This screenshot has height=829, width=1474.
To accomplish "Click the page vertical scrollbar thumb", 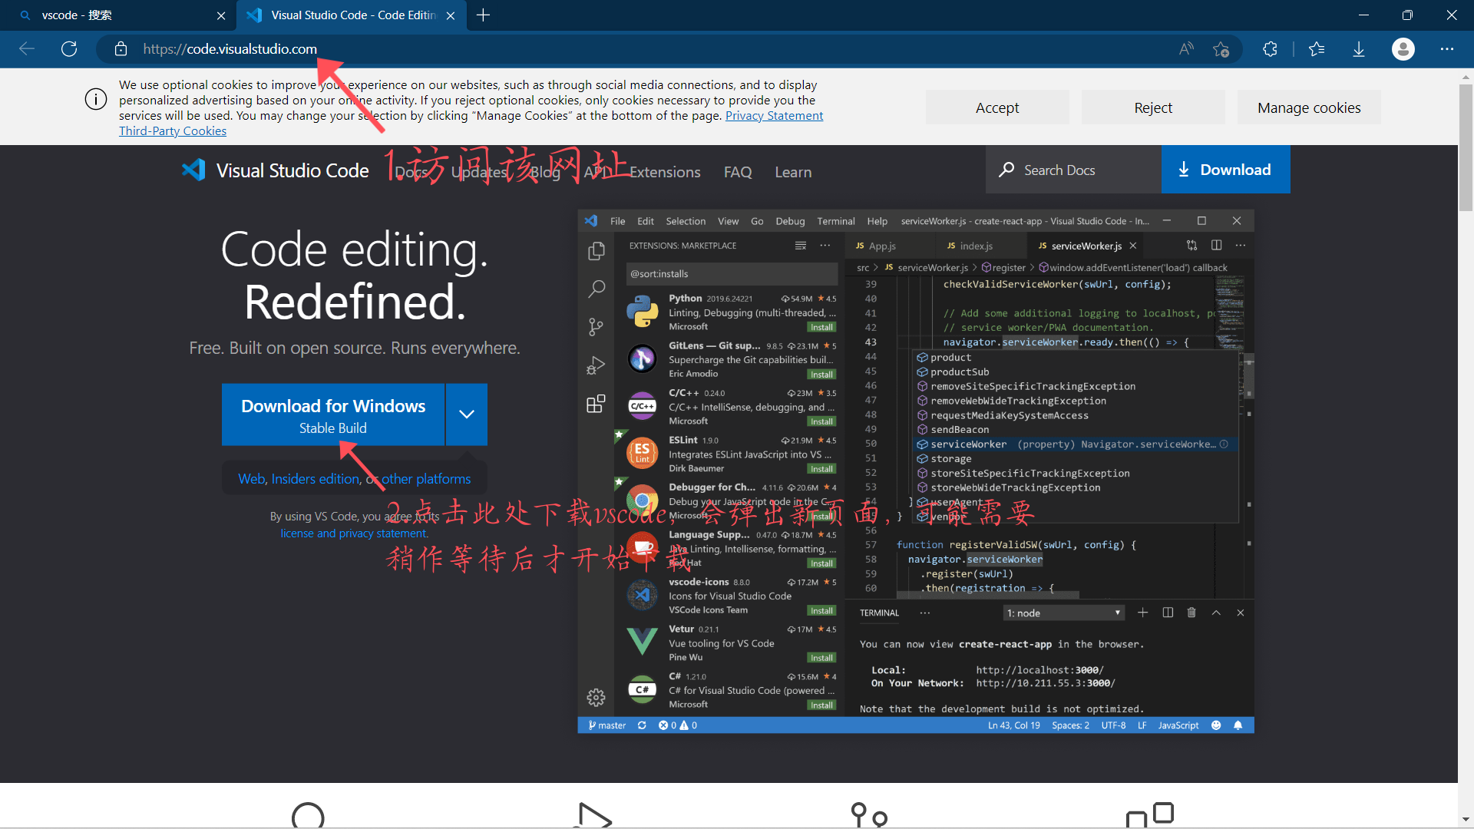I will point(1466,146).
